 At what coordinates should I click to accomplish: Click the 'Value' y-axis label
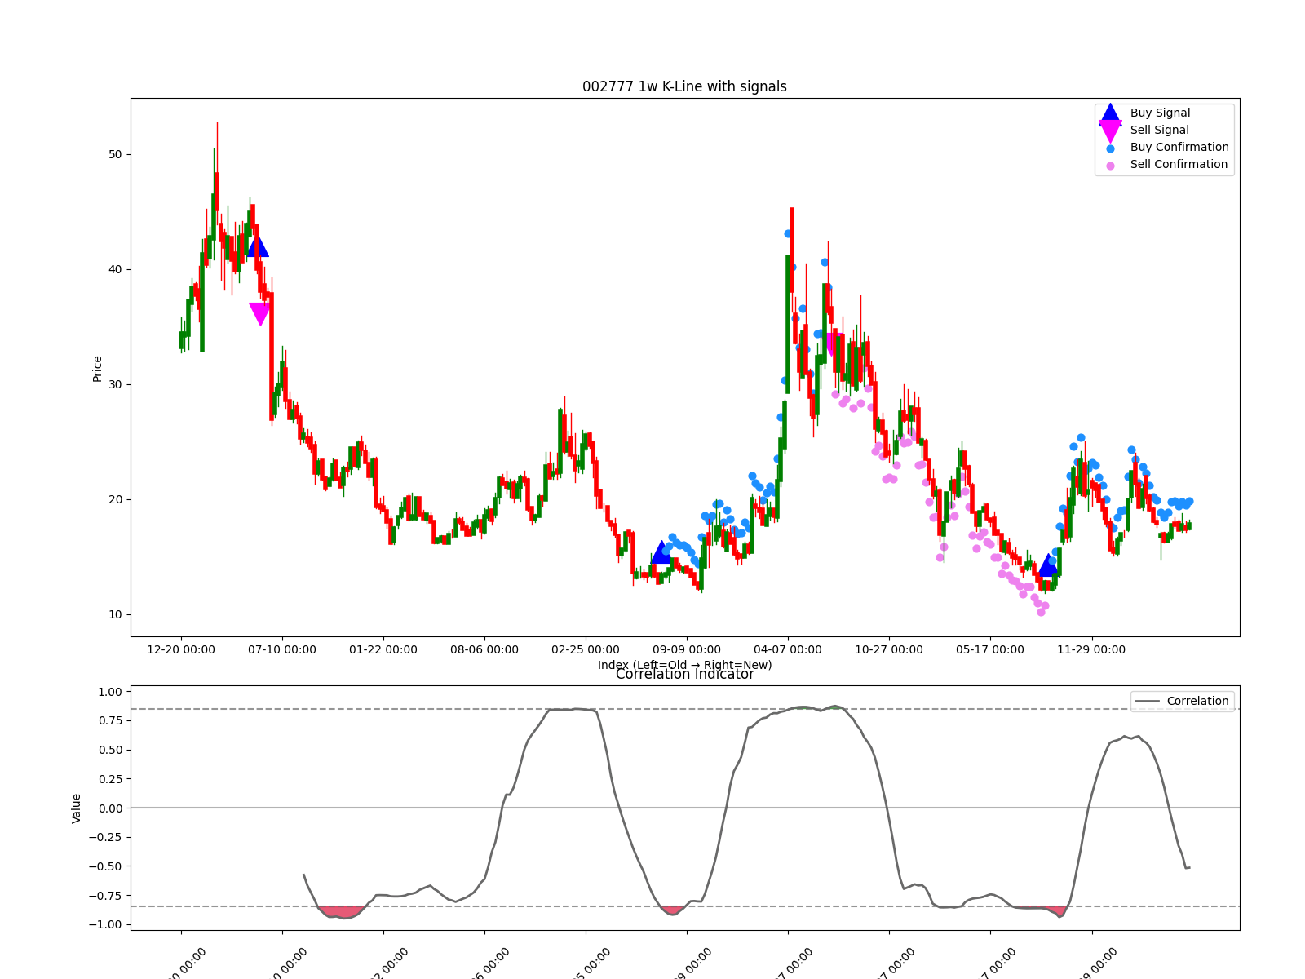coord(77,808)
